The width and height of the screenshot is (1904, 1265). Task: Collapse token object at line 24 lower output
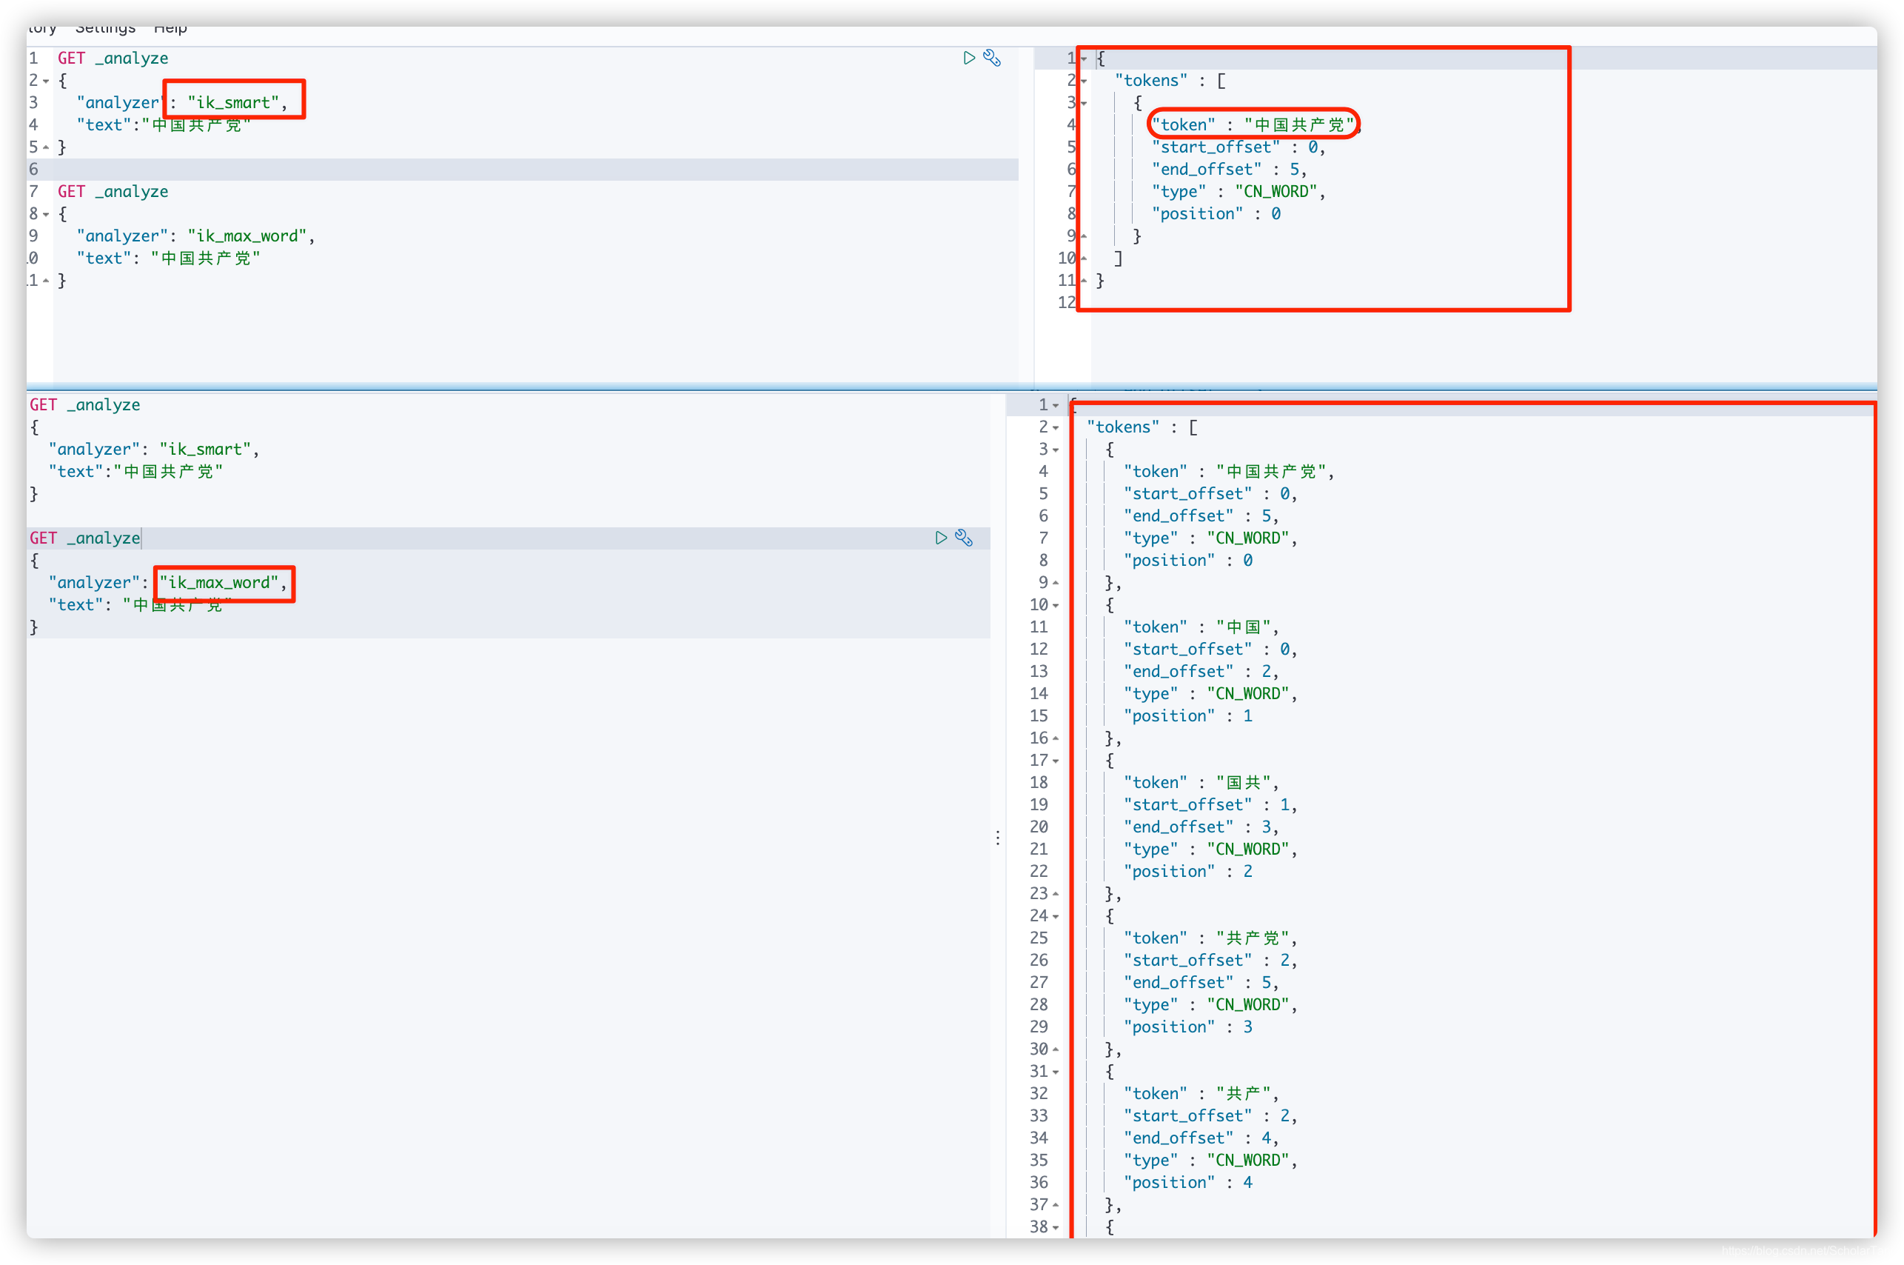tap(1056, 916)
